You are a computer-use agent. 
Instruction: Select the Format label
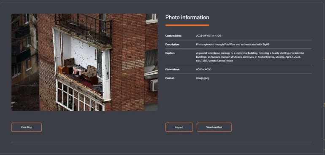(x=170, y=78)
